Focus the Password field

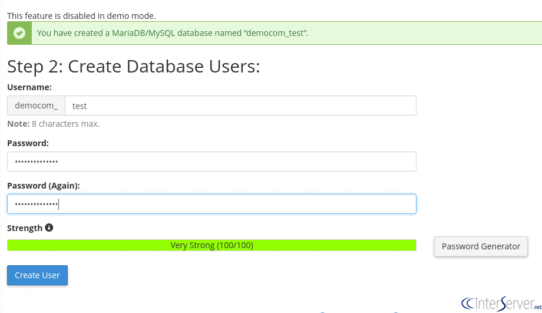point(211,162)
